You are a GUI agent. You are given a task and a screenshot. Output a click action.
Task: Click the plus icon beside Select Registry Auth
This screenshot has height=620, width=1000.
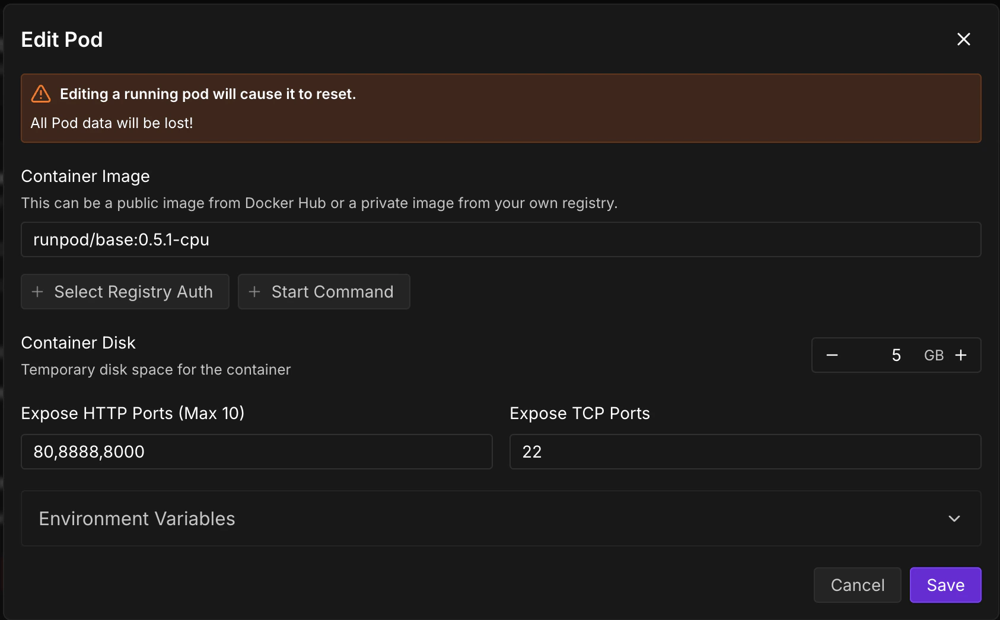(37, 292)
